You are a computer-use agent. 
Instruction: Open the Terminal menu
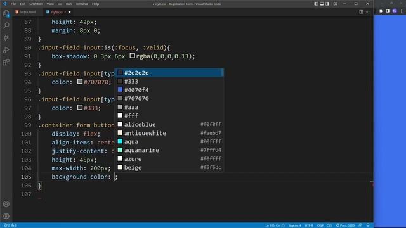tap(82, 4)
